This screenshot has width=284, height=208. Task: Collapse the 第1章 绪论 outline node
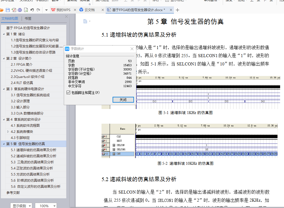[x=4, y=34]
